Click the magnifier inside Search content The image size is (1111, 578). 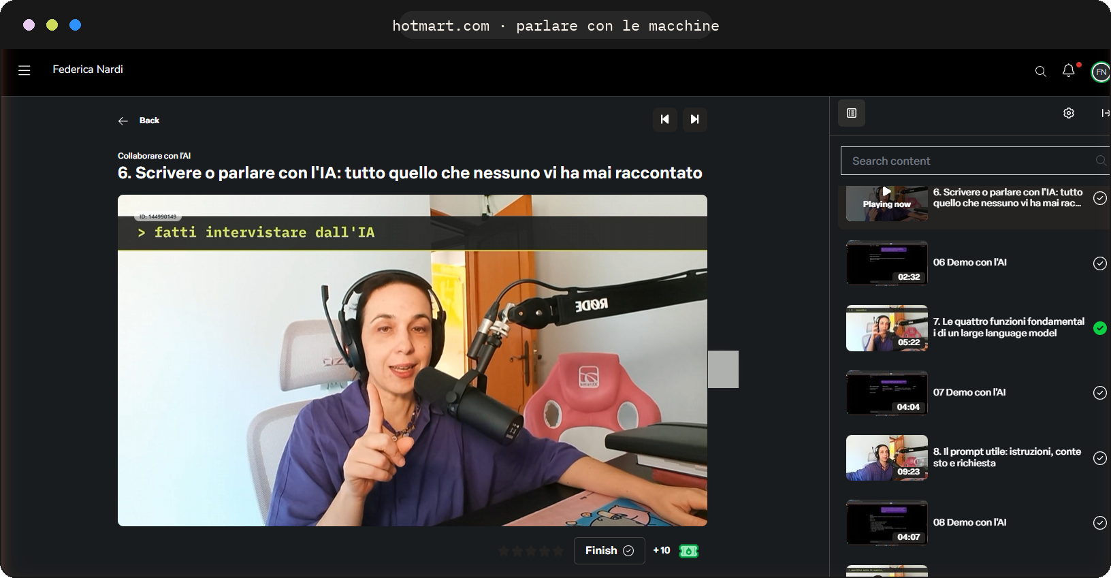[1101, 161]
